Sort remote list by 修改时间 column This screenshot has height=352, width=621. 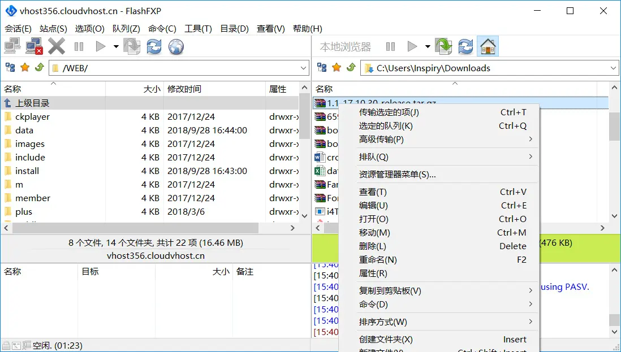214,89
